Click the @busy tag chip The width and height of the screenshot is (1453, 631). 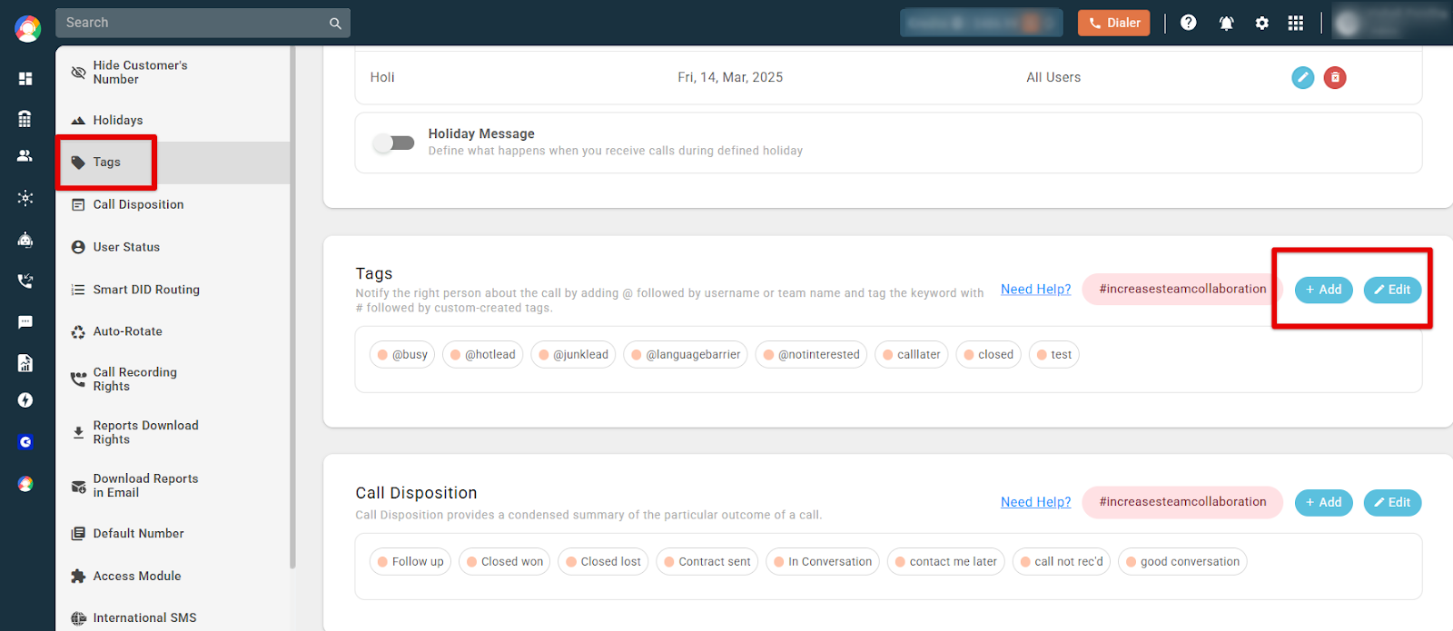pyautogui.click(x=402, y=355)
